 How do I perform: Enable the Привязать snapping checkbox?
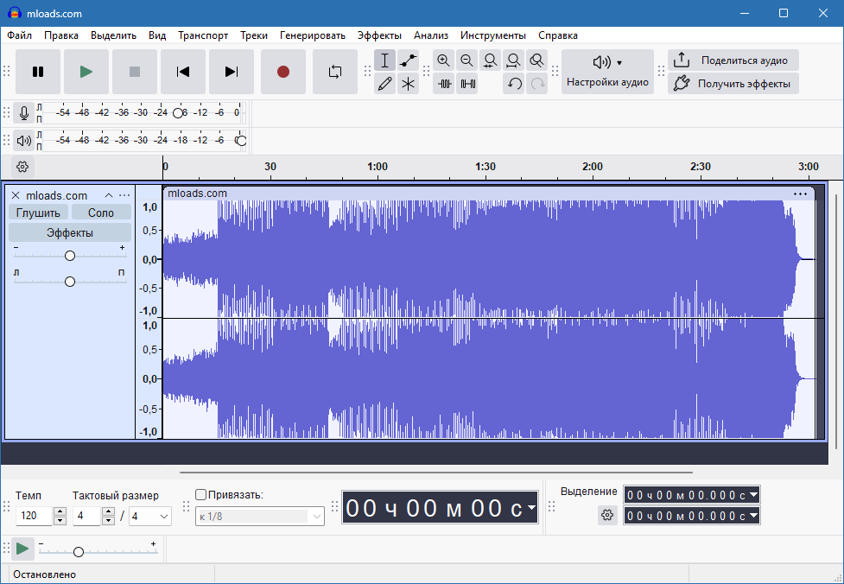(x=200, y=494)
